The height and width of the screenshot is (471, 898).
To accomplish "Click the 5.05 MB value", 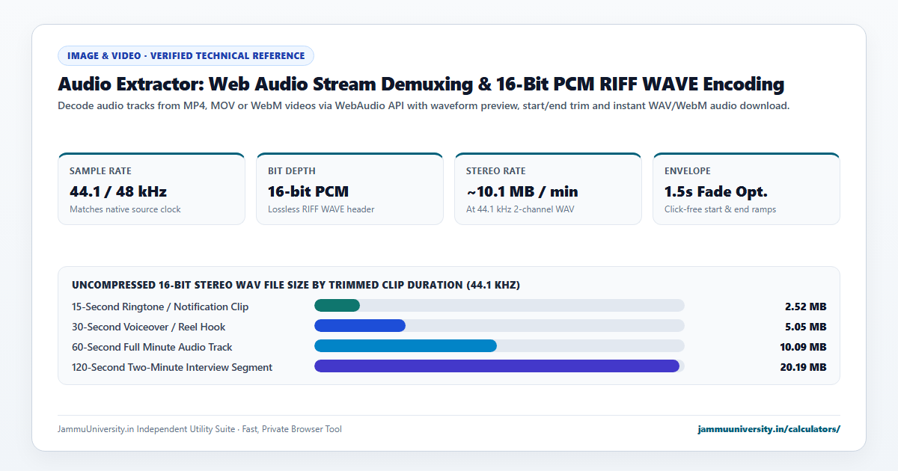I will tap(806, 327).
